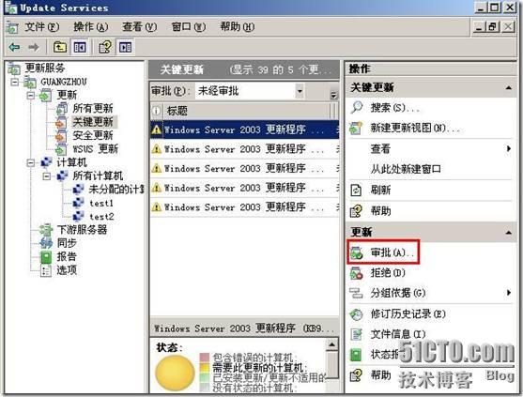
Task: Open 修订历史记录 action
Action: [x=408, y=313]
